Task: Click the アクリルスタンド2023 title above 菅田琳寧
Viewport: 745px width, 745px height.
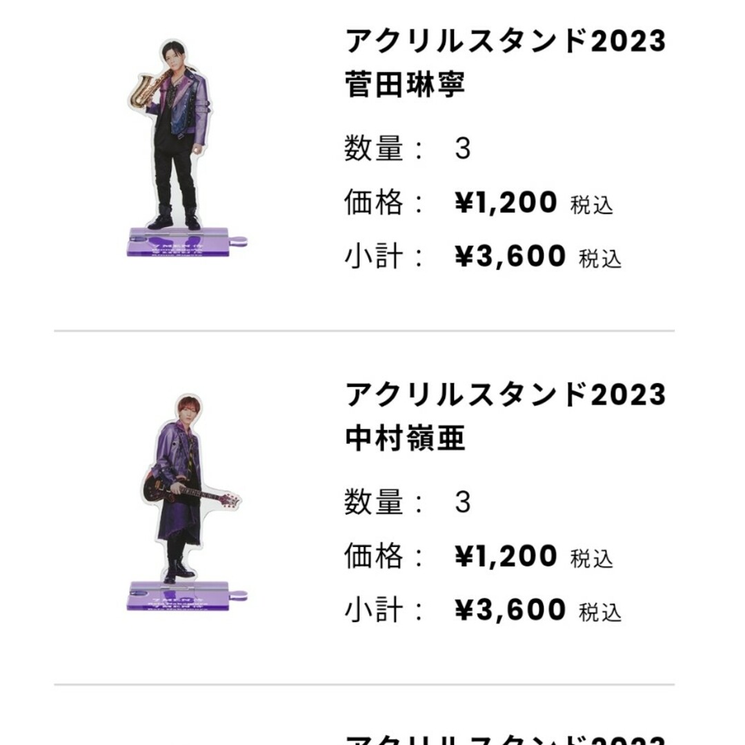Action: (x=506, y=41)
